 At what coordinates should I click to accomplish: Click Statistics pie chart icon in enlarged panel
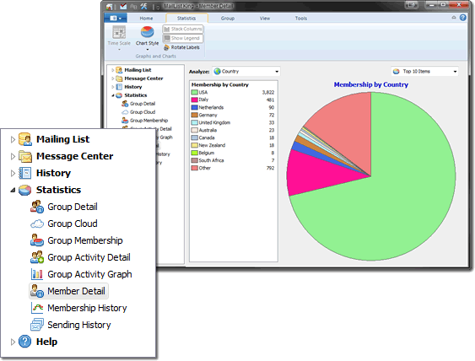point(24,190)
